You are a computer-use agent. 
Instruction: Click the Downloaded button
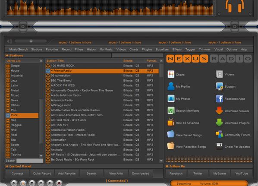click(x=141, y=173)
